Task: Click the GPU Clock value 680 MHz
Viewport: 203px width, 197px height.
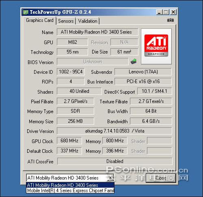Action: (x=69, y=141)
